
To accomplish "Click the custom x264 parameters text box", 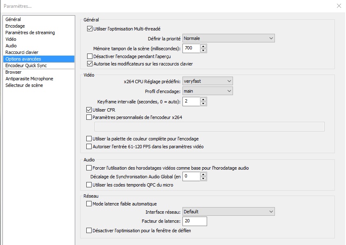I will [209, 127].
